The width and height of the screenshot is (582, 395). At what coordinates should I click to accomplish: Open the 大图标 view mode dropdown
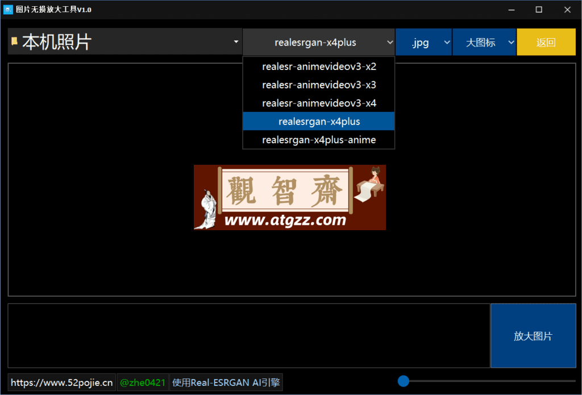click(484, 42)
